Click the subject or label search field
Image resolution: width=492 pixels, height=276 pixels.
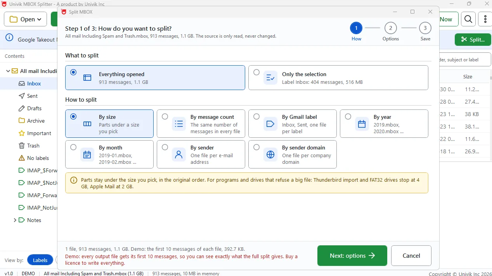coord(465,60)
